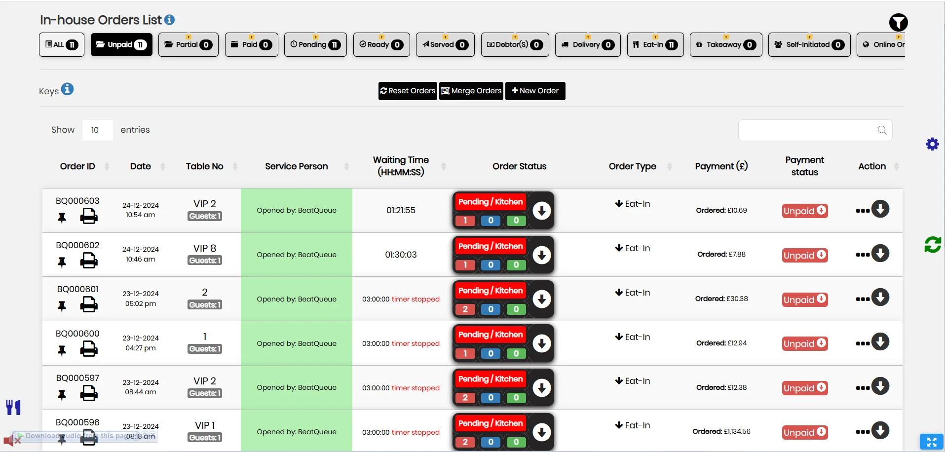This screenshot has height=452, width=945.
Task: Click the Keys info icon
Action: click(x=68, y=89)
